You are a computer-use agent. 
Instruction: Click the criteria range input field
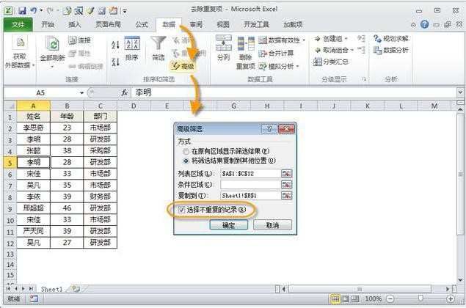[x=250, y=185]
